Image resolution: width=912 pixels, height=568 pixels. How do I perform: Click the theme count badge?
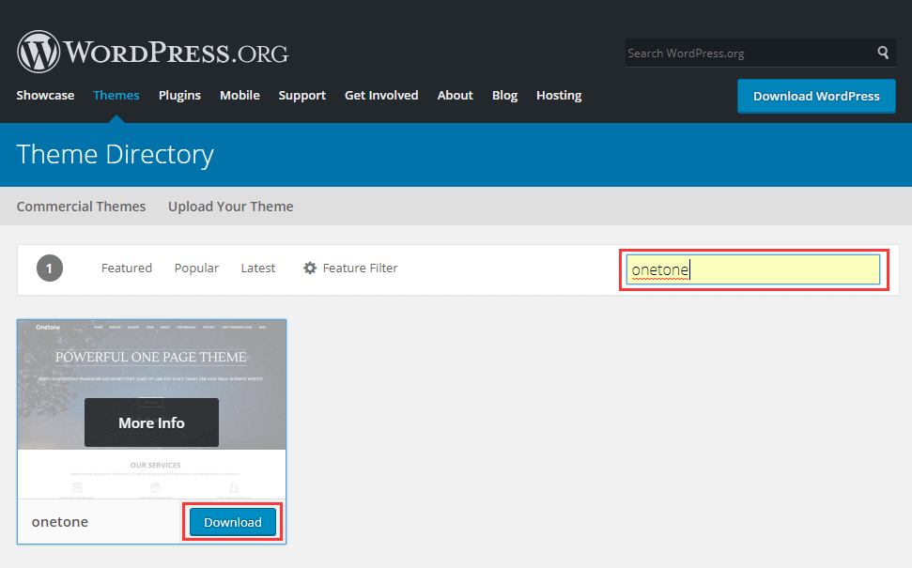50,268
